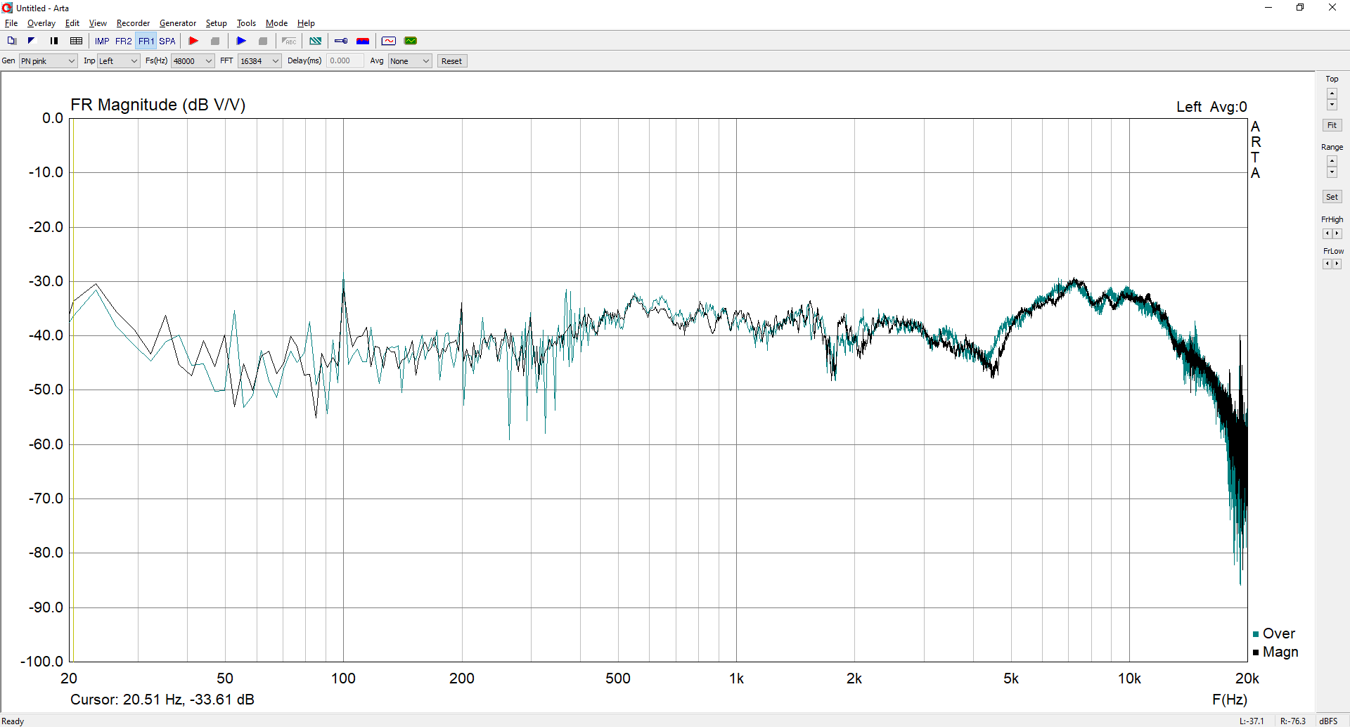Click the blue slider-knob toolbar icon
The width and height of the screenshot is (1350, 727).
click(341, 41)
